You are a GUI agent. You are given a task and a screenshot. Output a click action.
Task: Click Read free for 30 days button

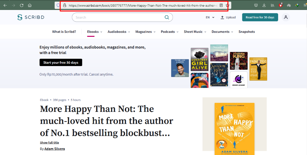(260, 17)
